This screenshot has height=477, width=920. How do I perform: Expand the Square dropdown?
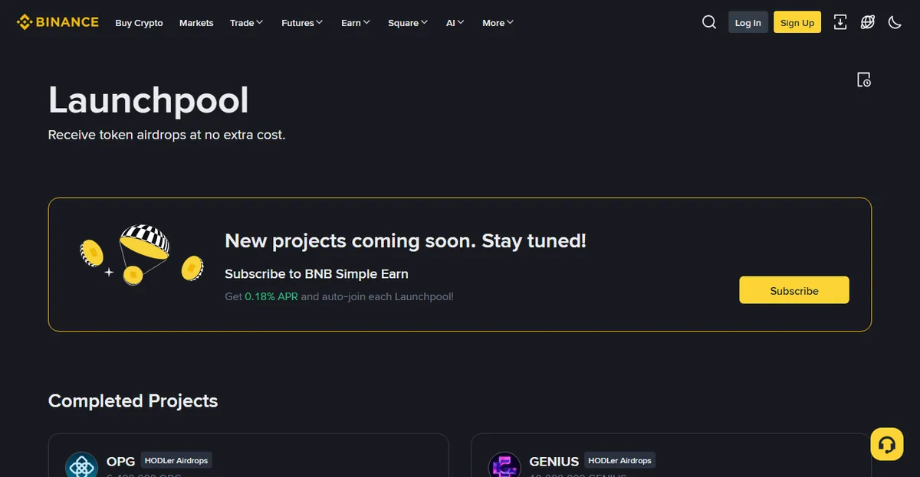pyautogui.click(x=408, y=23)
